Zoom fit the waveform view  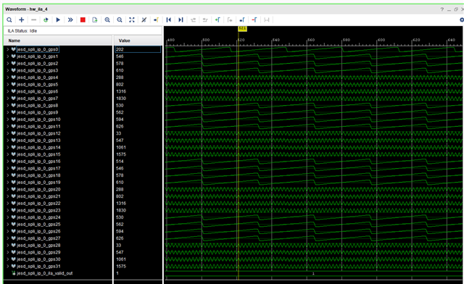click(132, 20)
